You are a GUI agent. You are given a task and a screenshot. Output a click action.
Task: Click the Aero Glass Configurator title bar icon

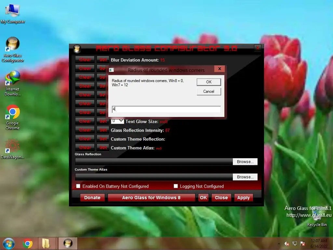pyautogui.click(x=77, y=49)
